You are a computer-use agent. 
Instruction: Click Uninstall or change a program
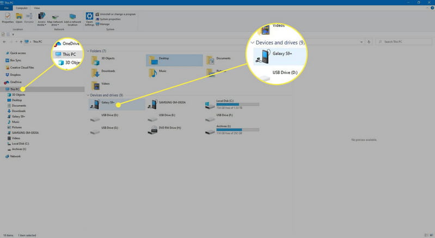115,14
